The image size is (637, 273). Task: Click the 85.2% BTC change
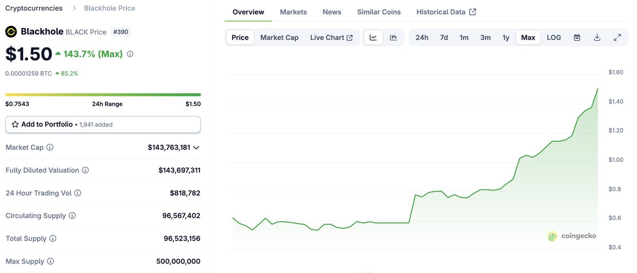[x=66, y=74]
